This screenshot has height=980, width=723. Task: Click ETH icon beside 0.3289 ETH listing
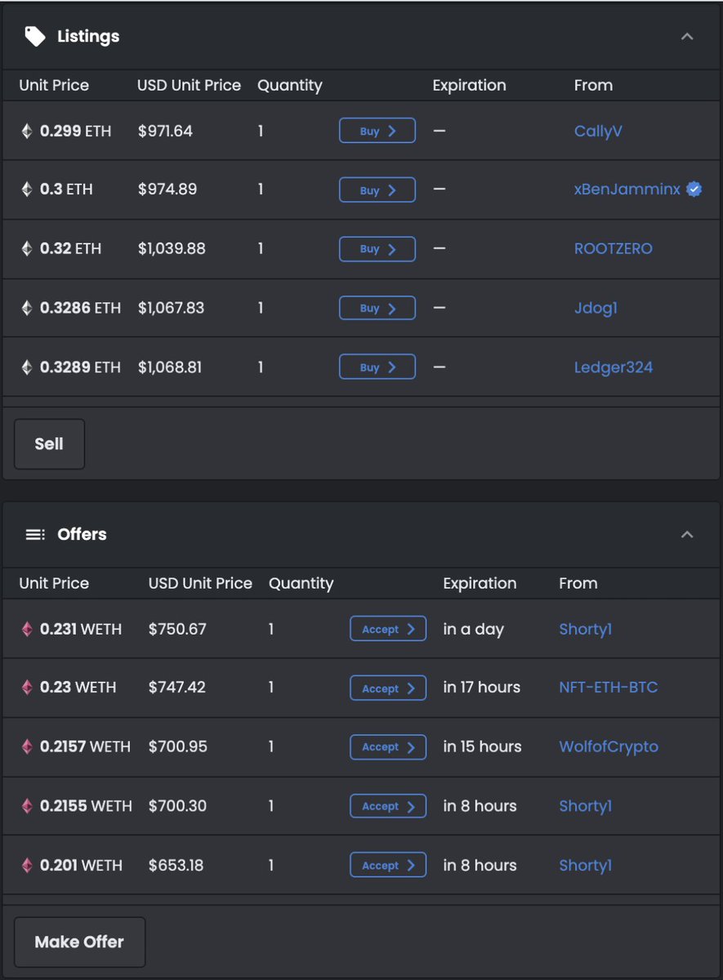pyautogui.click(x=27, y=367)
